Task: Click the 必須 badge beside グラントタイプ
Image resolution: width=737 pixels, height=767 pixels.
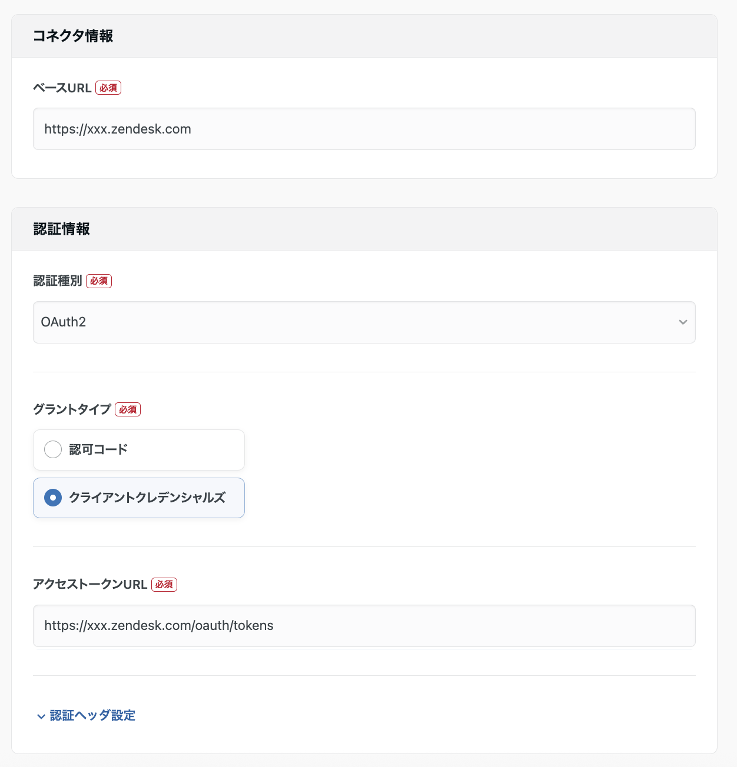Action: click(128, 409)
